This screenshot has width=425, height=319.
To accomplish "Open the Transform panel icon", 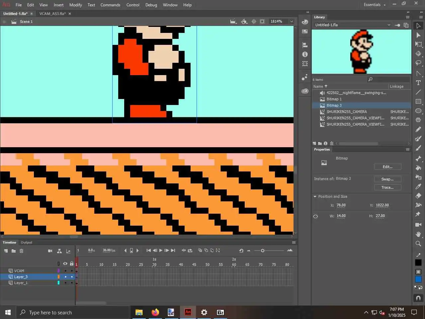I will click(x=305, y=63).
